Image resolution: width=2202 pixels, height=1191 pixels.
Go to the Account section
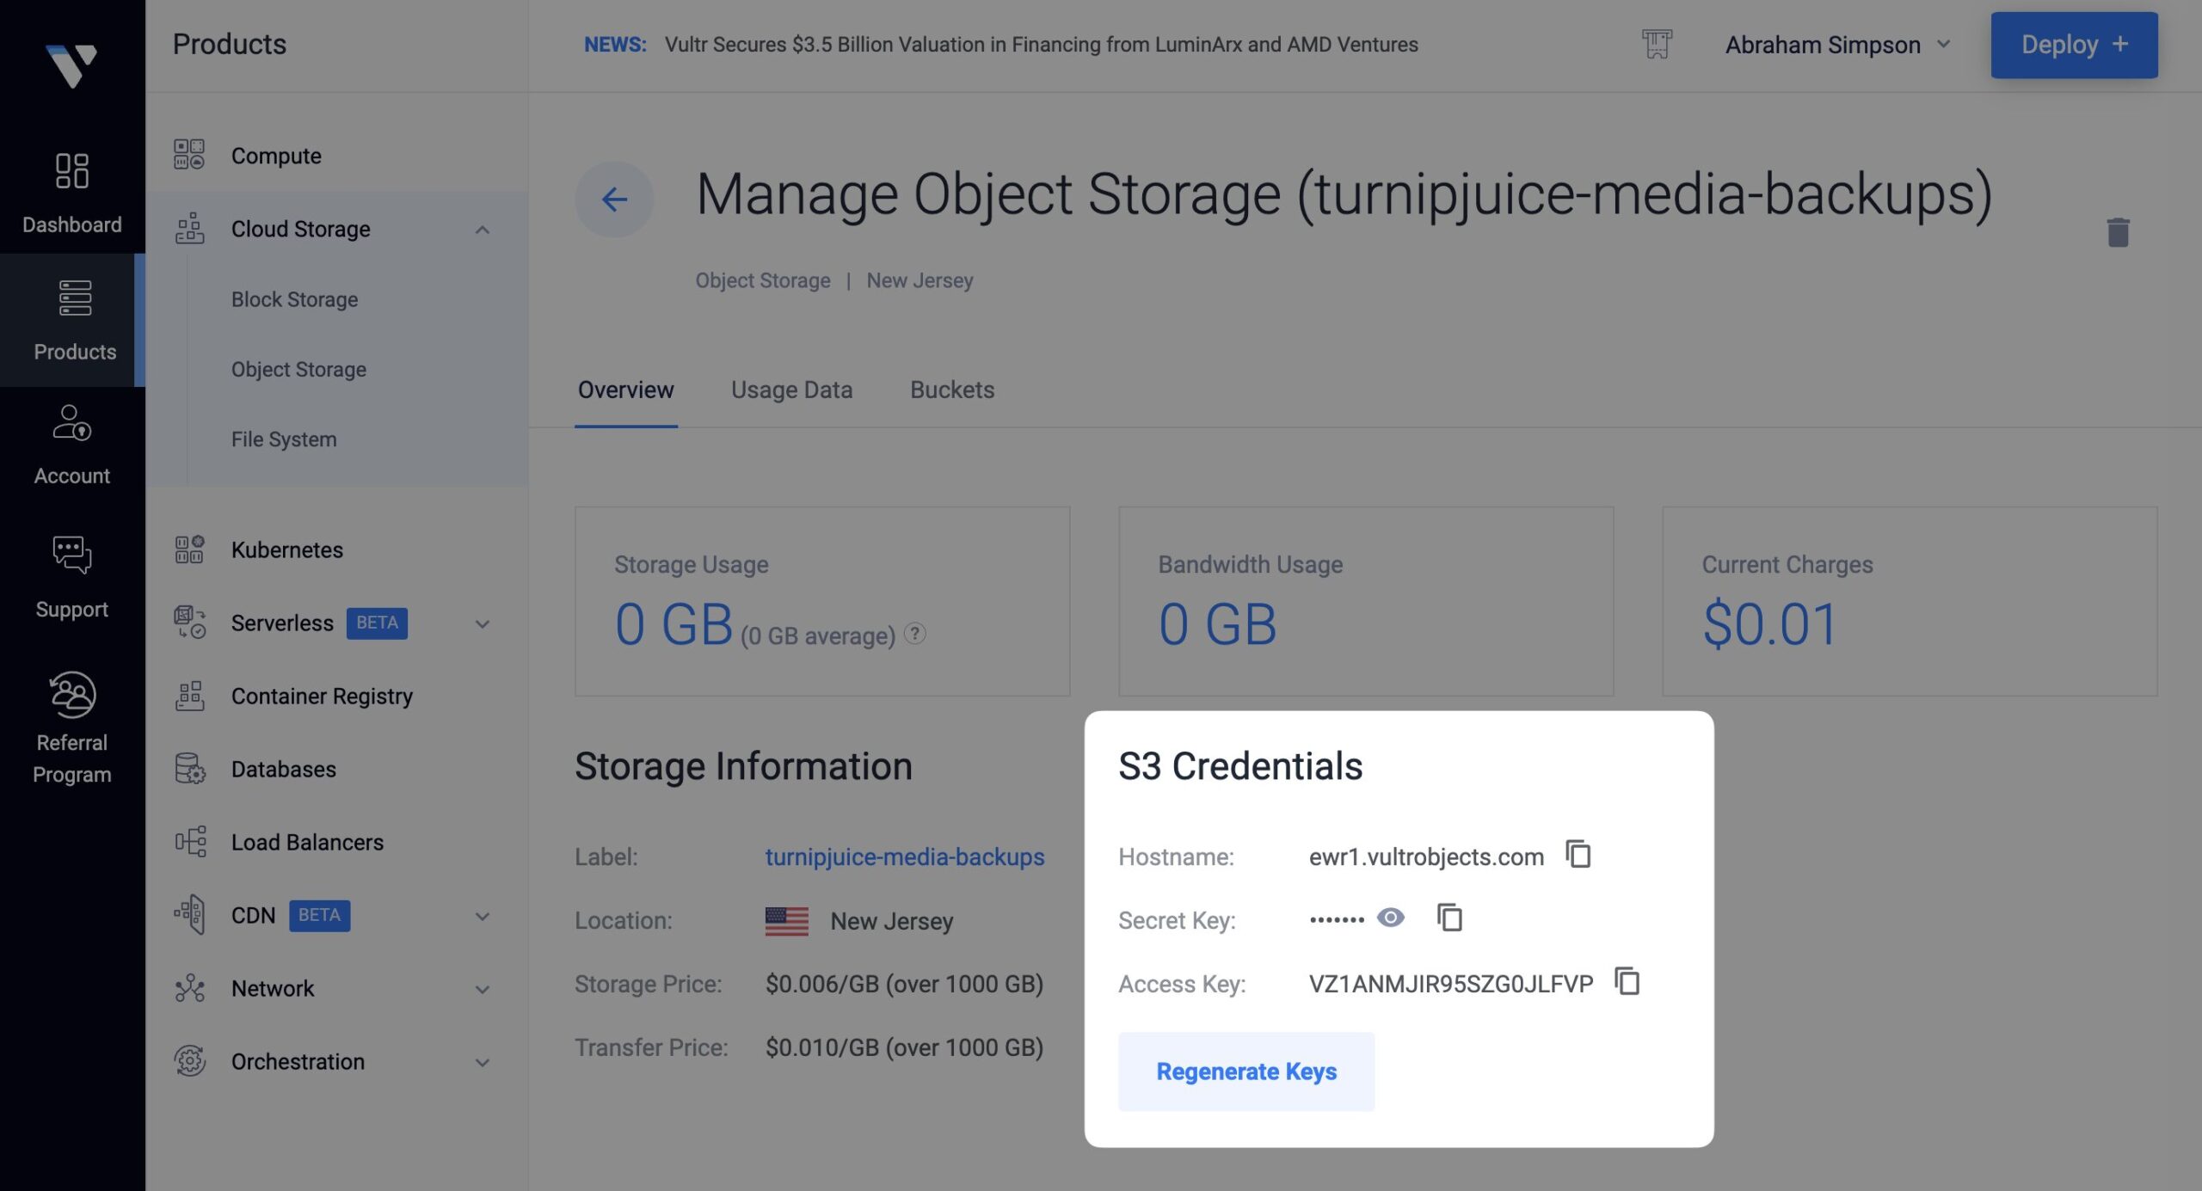[x=72, y=445]
